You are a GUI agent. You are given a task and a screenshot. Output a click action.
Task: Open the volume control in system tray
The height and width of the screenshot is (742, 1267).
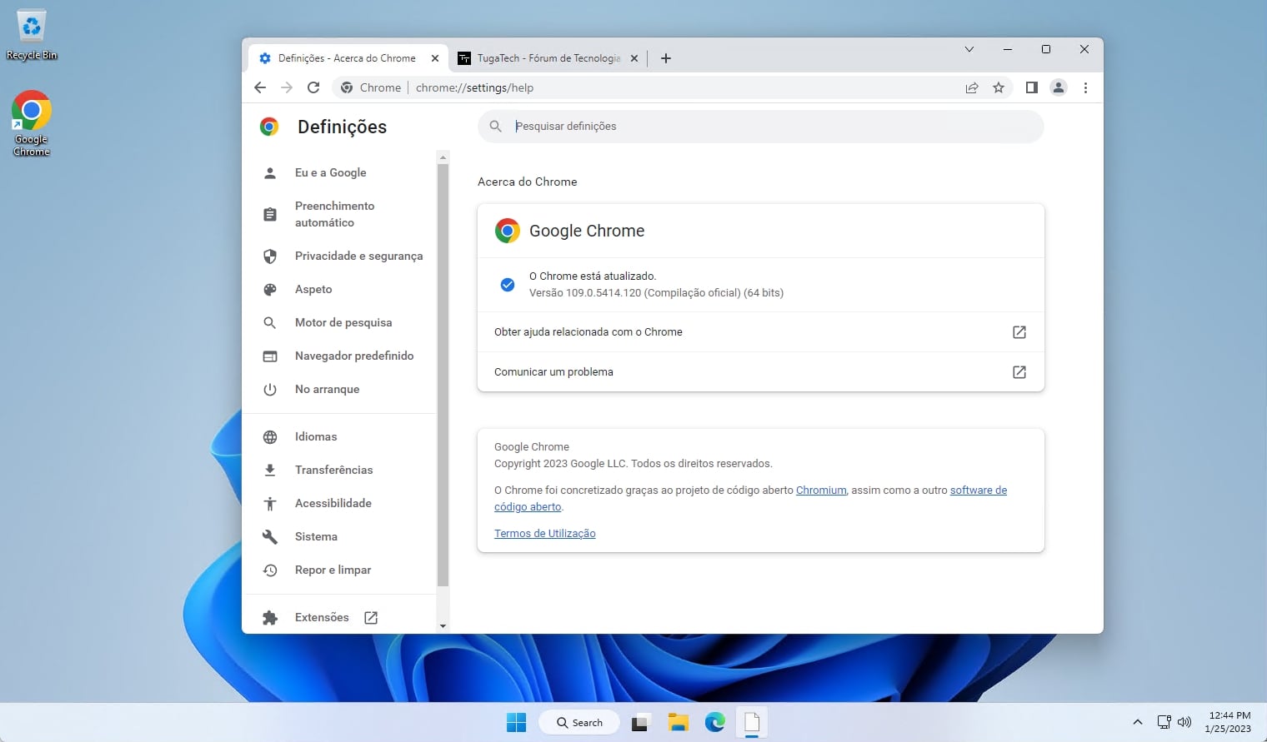[1184, 722]
